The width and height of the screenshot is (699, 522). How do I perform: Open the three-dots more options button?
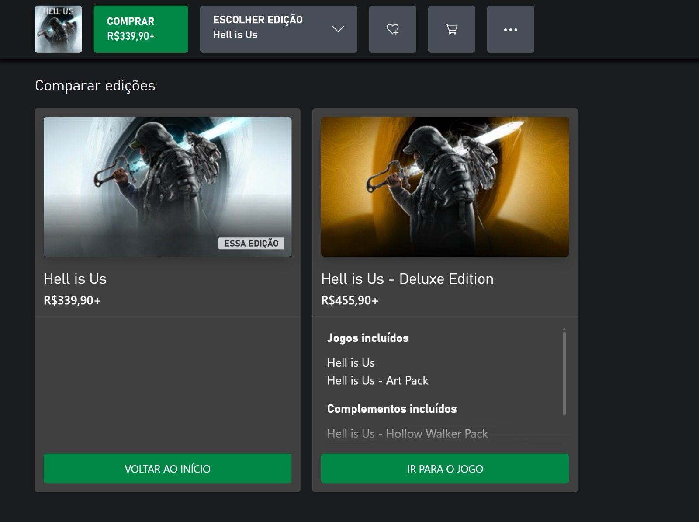pos(510,29)
